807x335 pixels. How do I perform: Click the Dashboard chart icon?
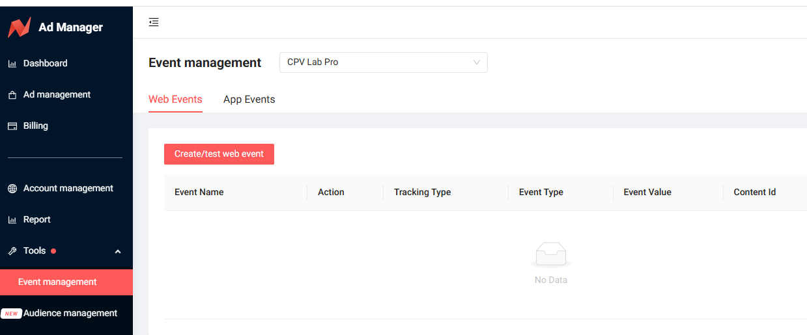pyautogui.click(x=12, y=64)
